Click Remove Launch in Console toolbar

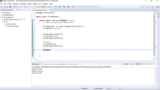(125, 64)
